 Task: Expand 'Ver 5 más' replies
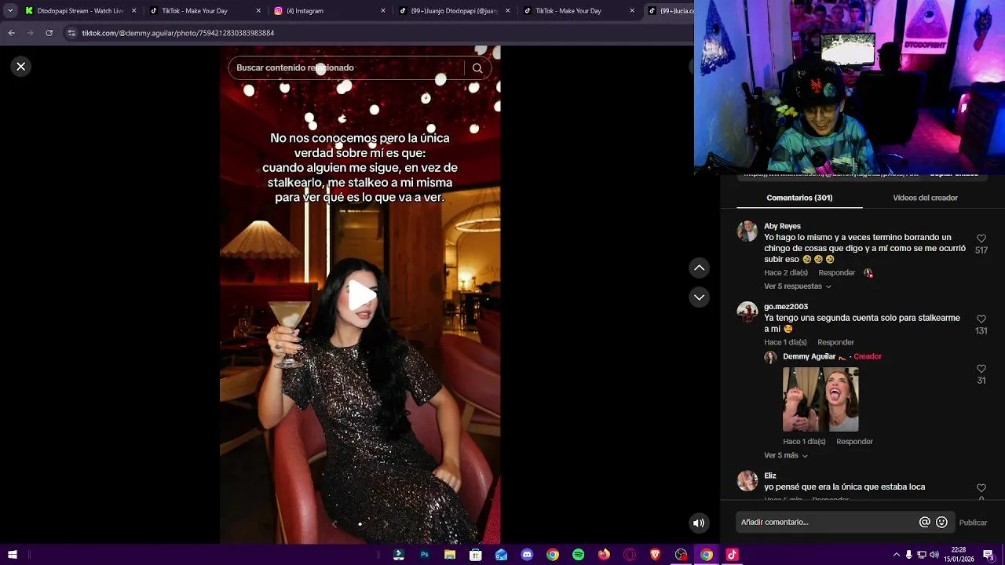click(786, 455)
